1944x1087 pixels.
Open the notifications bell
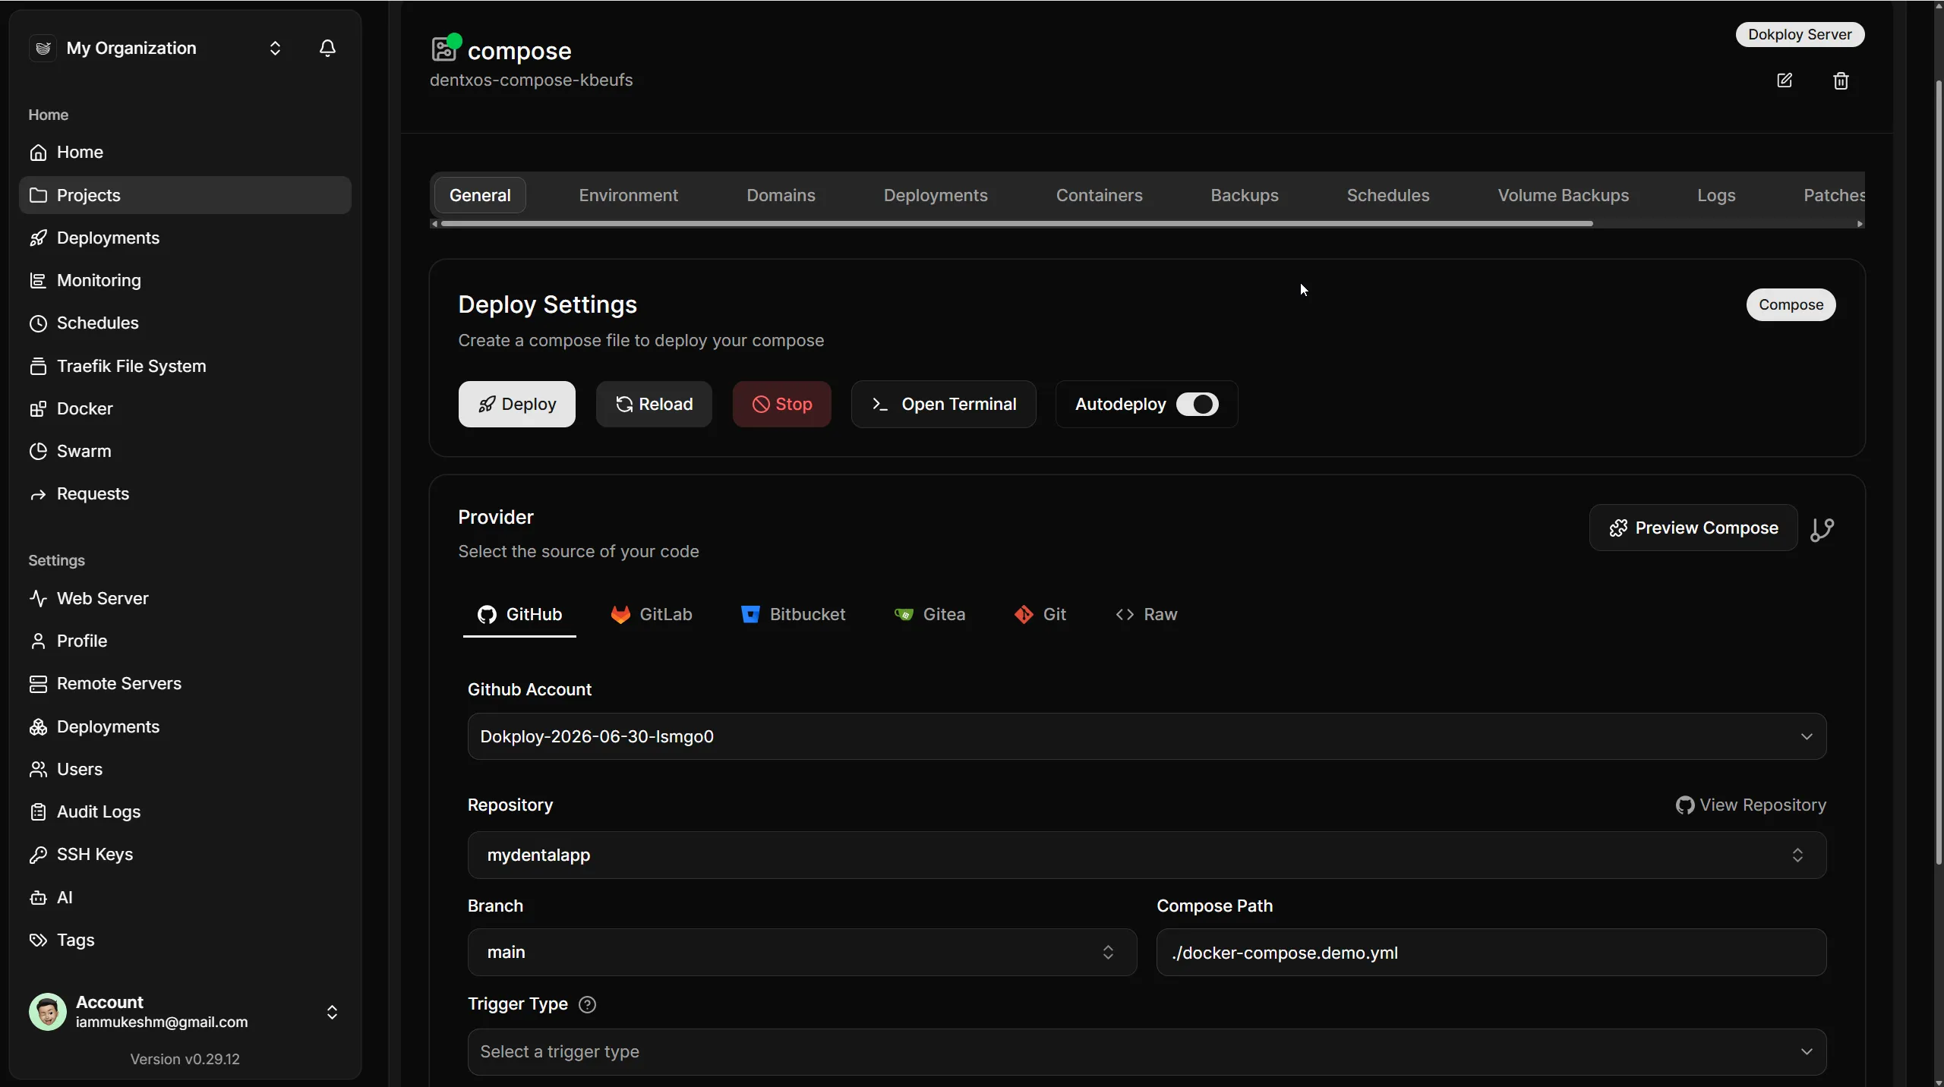point(327,48)
